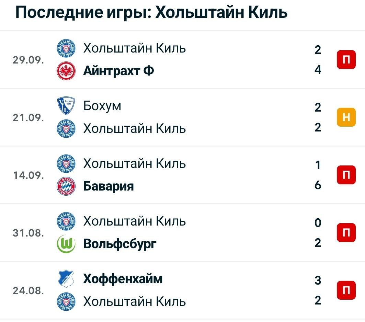Open the Айнтрахт Ф team name
365x322 pixels.
tap(118, 71)
